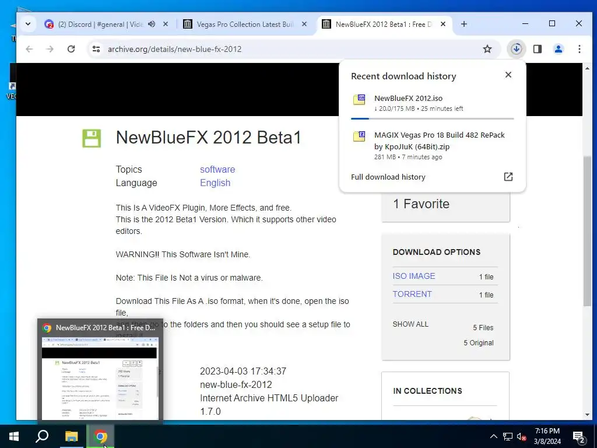Reload the archive.org page
The width and height of the screenshot is (597, 448).
pyautogui.click(x=71, y=49)
